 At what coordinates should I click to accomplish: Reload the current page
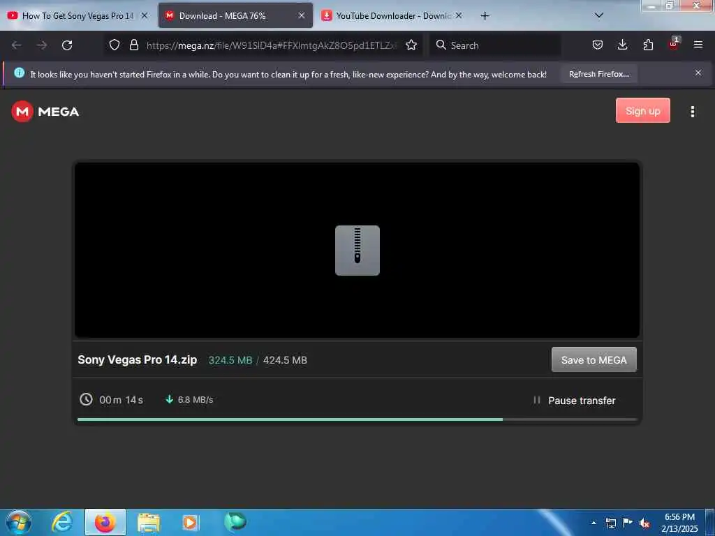(x=67, y=45)
